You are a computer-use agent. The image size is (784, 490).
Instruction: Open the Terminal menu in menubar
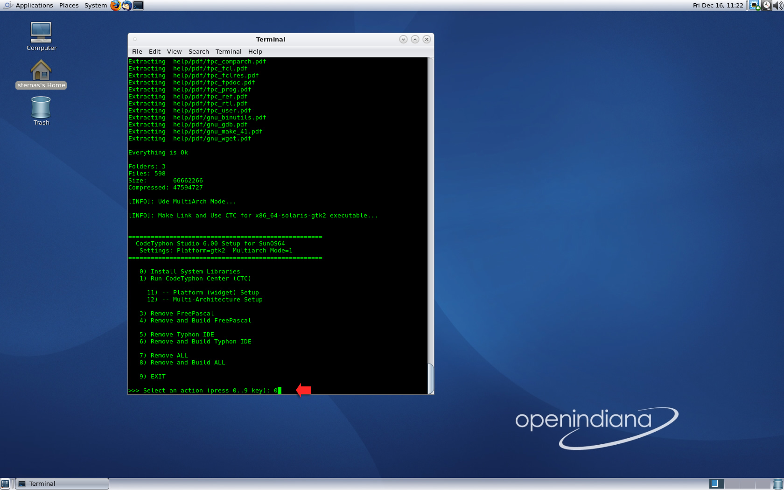click(228, 51)
